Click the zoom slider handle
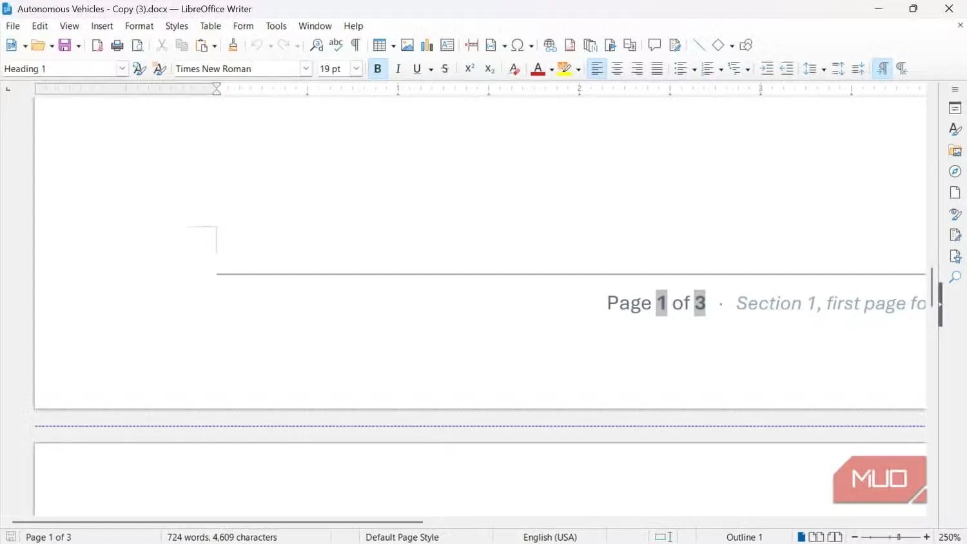 coord(899,537)
